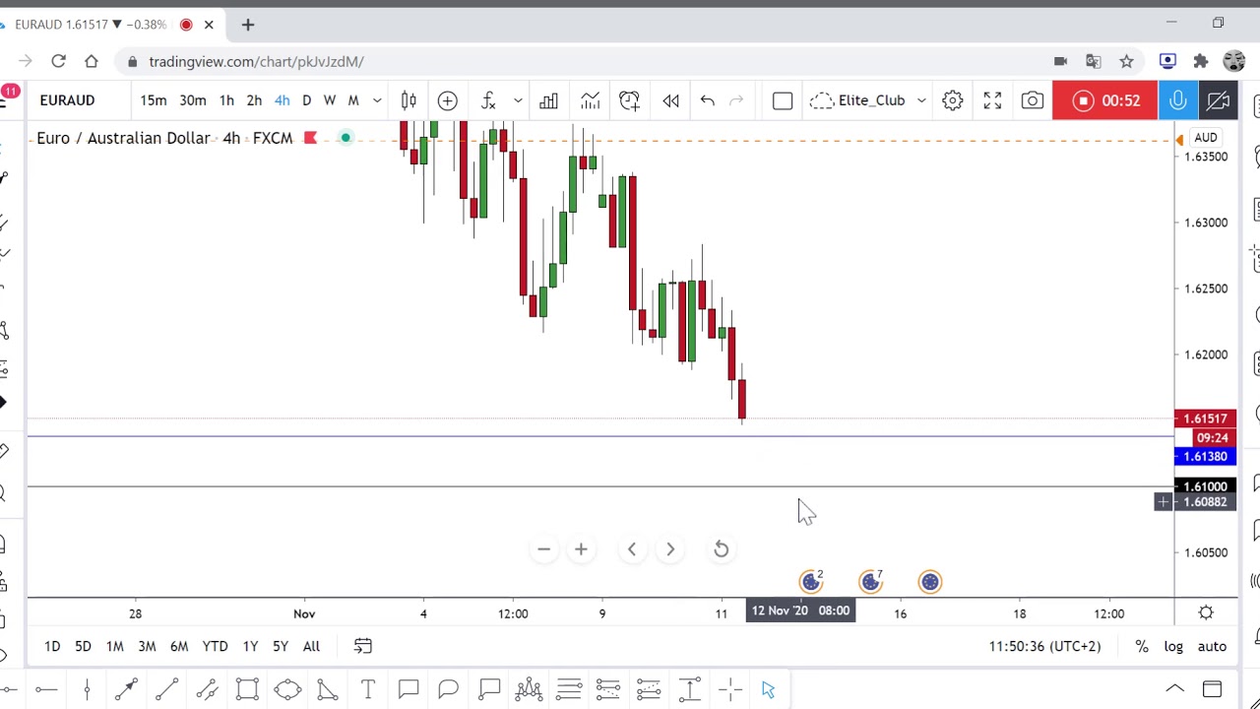This screenshot has height=709, width=1260.
Task: Open the candlestick chart style selector
Action: click(409, 100)
